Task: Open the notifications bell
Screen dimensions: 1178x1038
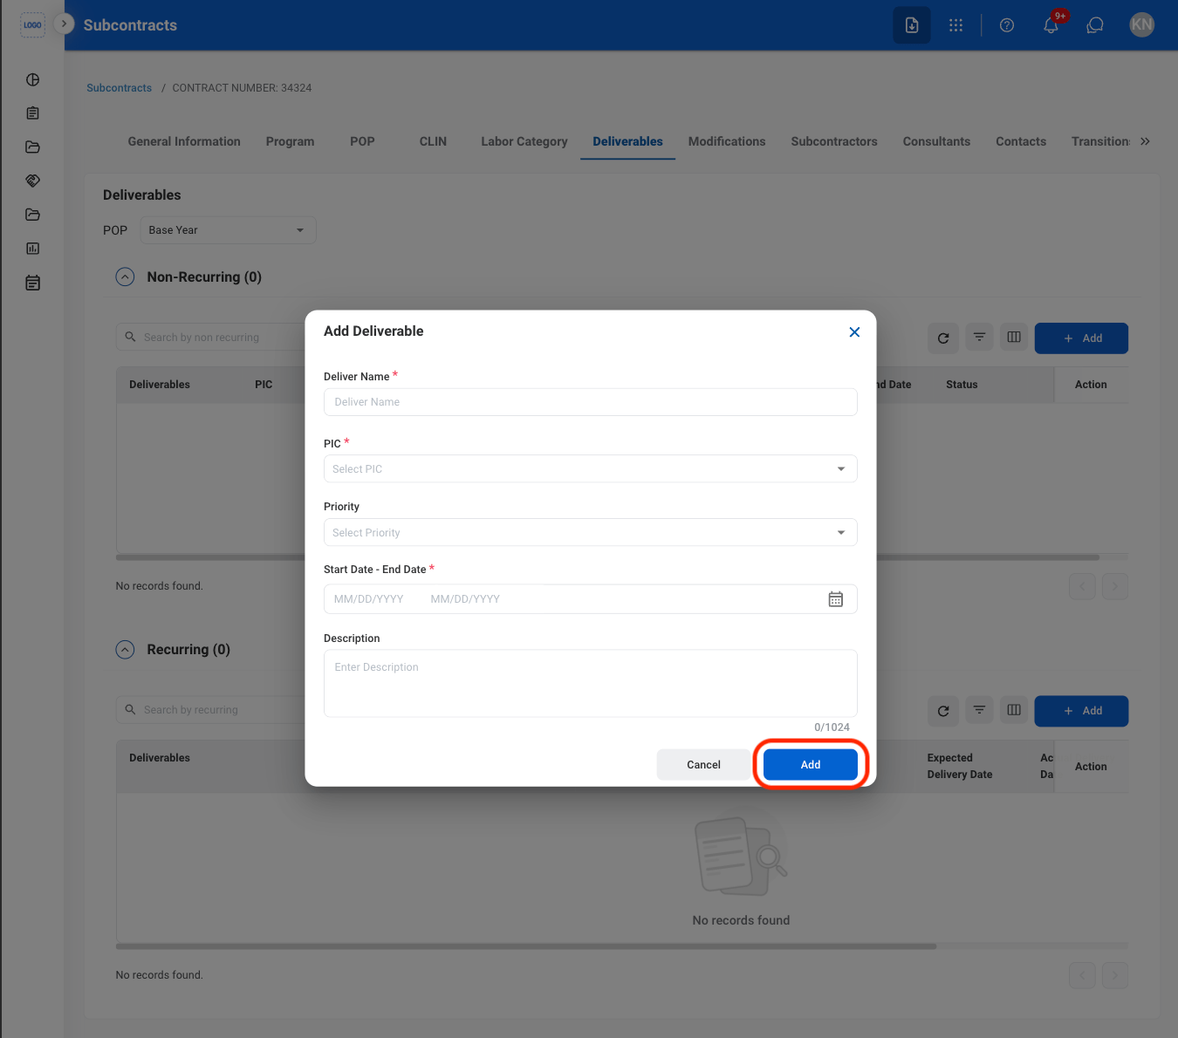Action: 1051,25
